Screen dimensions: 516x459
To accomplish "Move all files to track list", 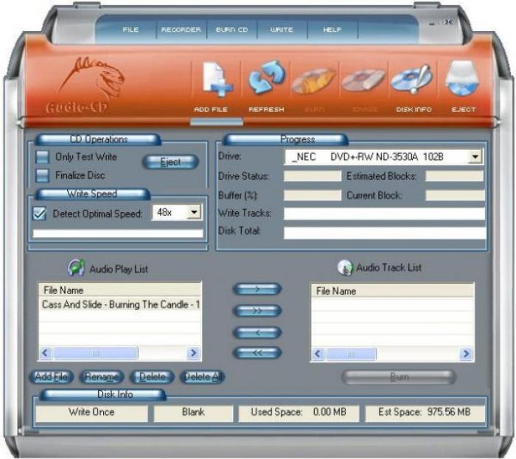I will click(257, 310).
